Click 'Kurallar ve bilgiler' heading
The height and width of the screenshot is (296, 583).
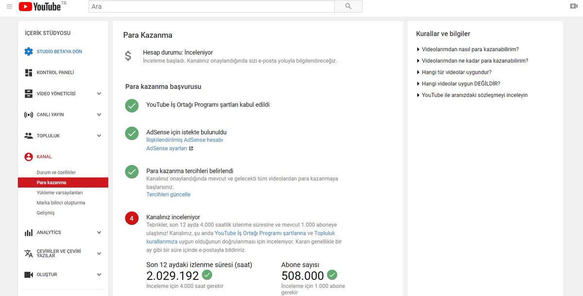pos(443,34)
